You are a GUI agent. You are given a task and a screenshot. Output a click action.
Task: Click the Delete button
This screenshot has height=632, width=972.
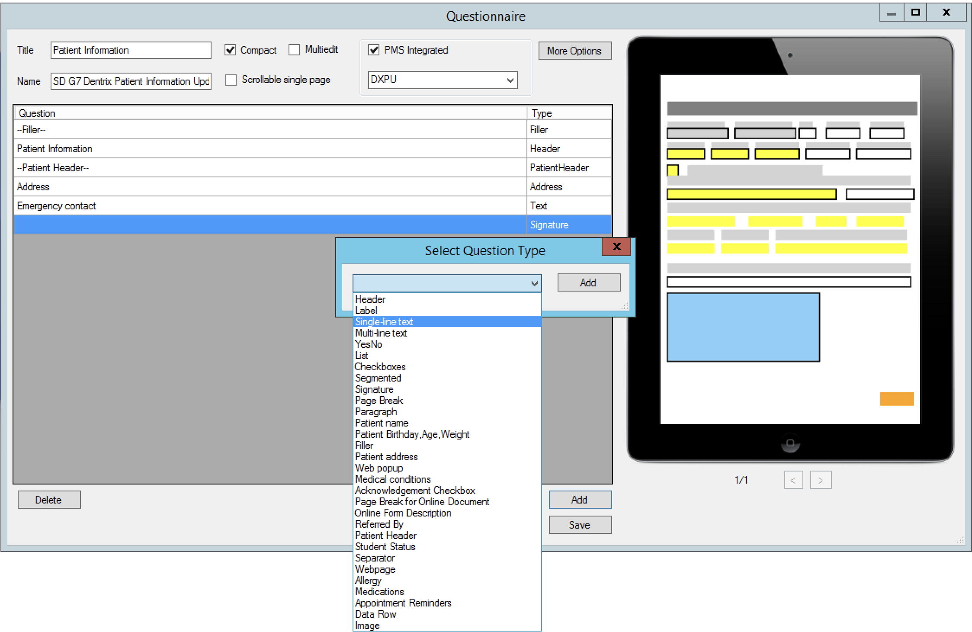pyautogui.click(x=49, y=500)
